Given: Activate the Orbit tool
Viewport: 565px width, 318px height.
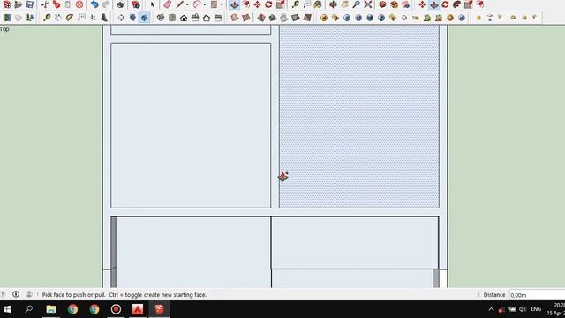Looking at the screenshot, I should click(x=333, y=4).
